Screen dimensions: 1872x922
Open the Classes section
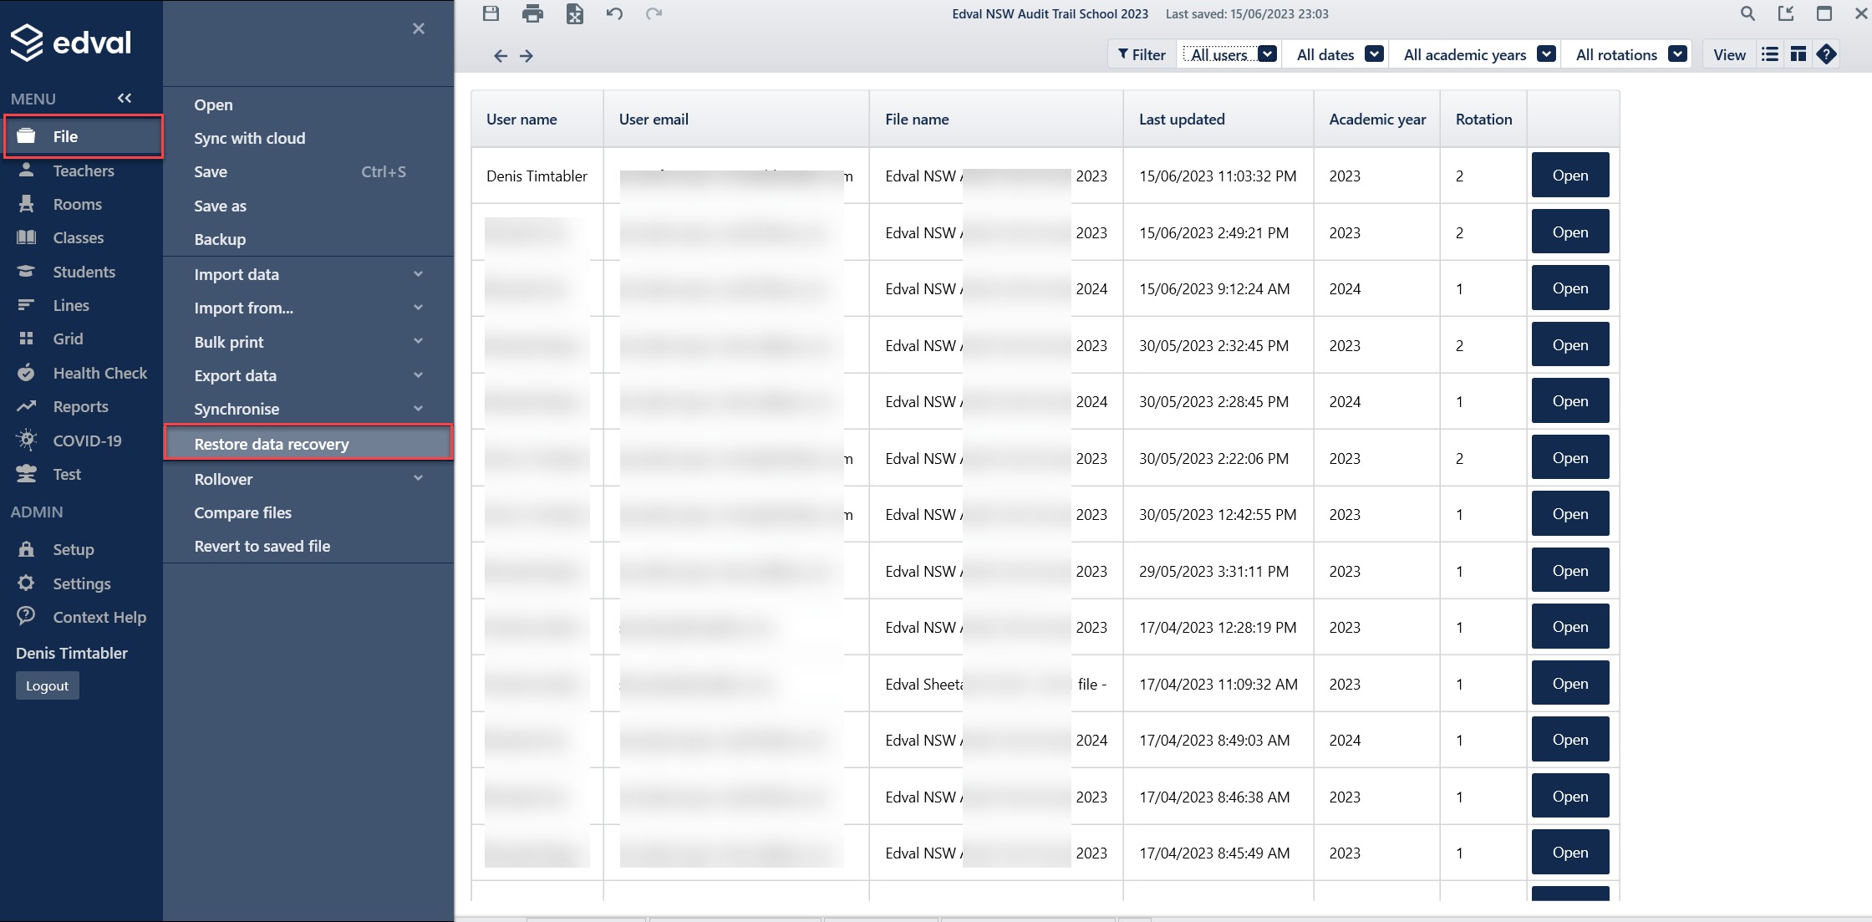[x=79, y=237]
